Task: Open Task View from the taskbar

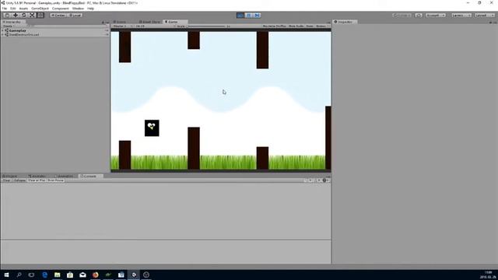Action: [x=31, y=275]
